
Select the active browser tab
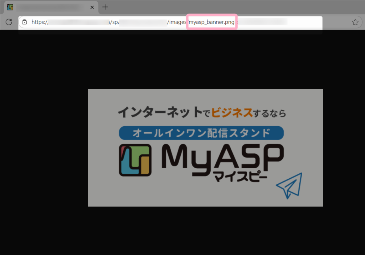pyautogui.click(x=50, y=7)
